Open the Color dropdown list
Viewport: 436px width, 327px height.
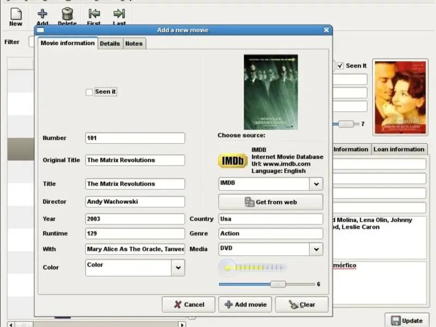click(x=178, y=268)
